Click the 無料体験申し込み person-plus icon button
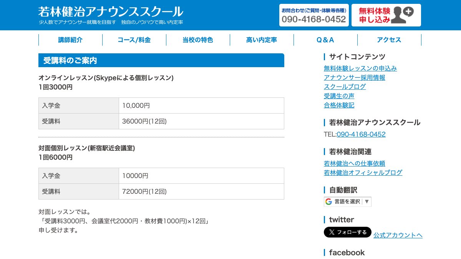Screen dimensions: 461x259 click(386, 15)
